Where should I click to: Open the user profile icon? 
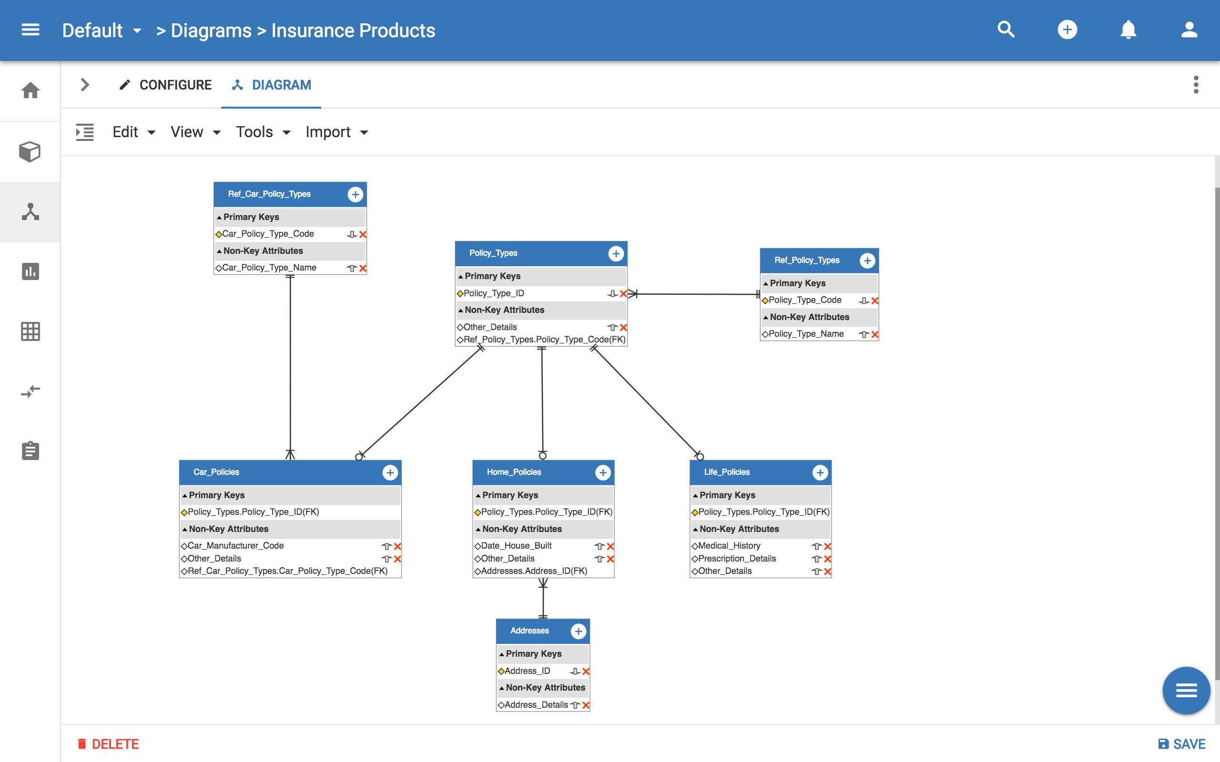(1189, 30)
